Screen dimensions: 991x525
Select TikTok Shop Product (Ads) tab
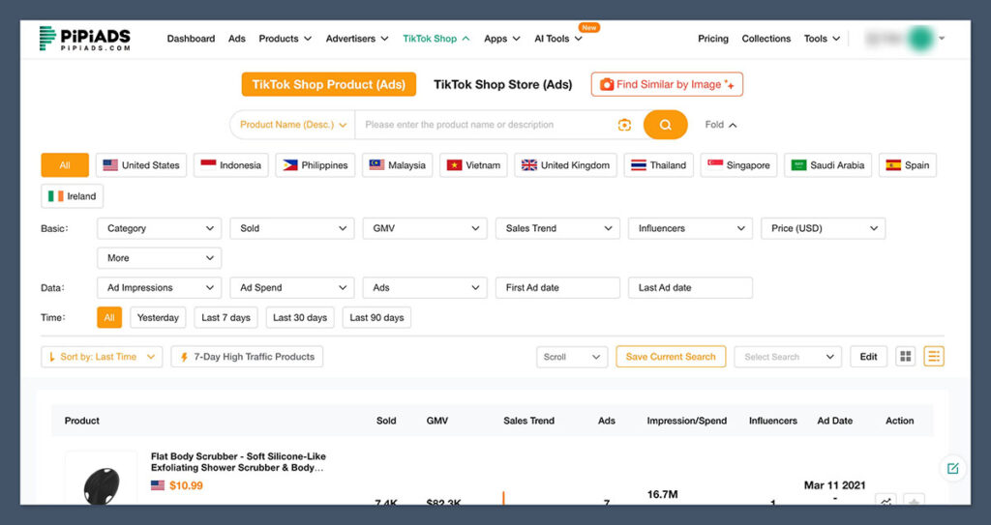coord(329,84)
